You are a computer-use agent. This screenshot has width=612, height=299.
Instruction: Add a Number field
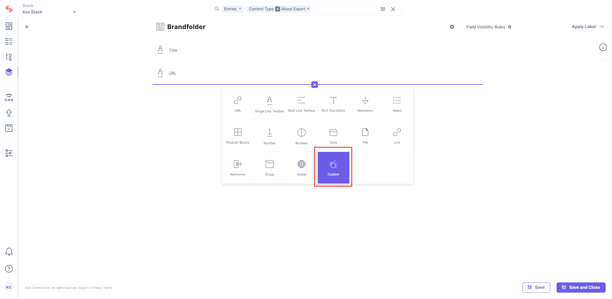point(270,136)
